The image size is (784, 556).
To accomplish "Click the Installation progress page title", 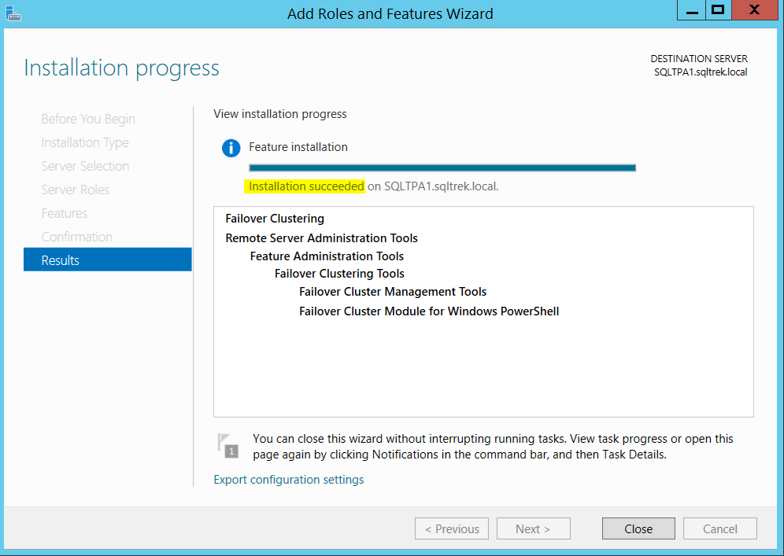I will point(121,68).
